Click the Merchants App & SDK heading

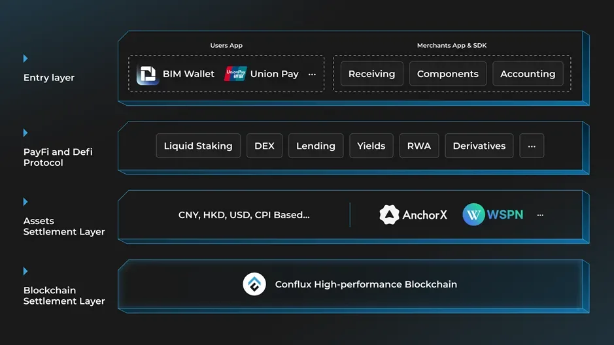point(452,45)
